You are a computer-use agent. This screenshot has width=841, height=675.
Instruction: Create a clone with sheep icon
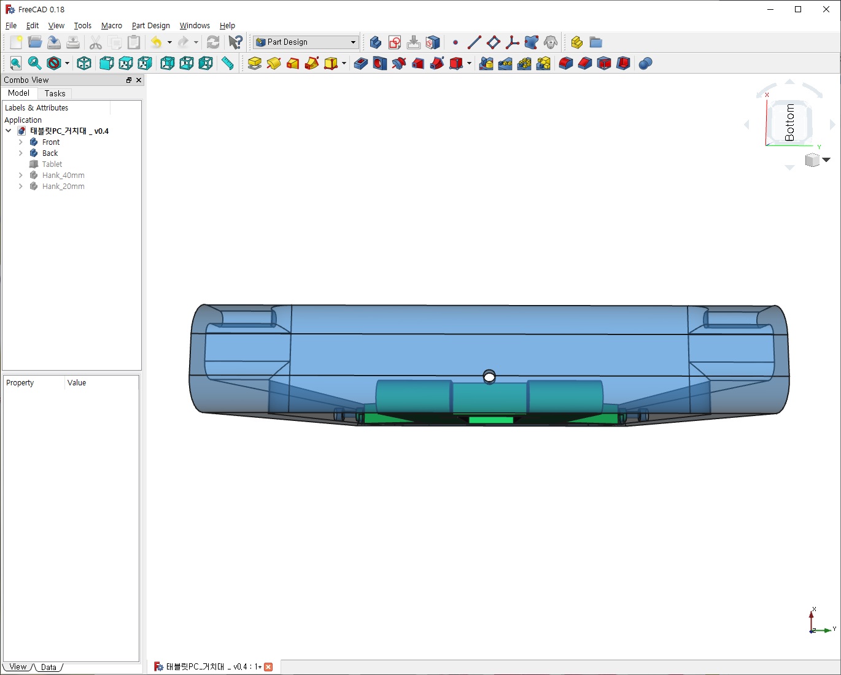tap(551, 42)
